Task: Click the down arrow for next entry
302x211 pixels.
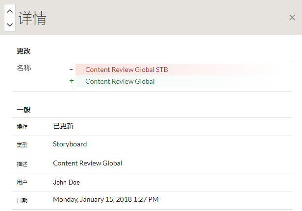Action: tap(10, 24)
